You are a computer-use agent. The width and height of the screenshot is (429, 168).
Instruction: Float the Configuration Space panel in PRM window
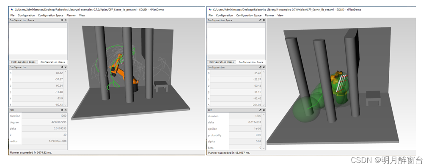tap(62, 20)
